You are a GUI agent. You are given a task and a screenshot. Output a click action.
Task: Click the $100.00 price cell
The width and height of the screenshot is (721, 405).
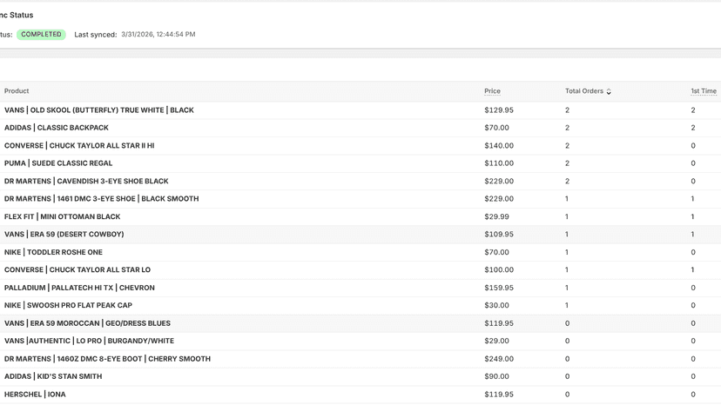499,269
